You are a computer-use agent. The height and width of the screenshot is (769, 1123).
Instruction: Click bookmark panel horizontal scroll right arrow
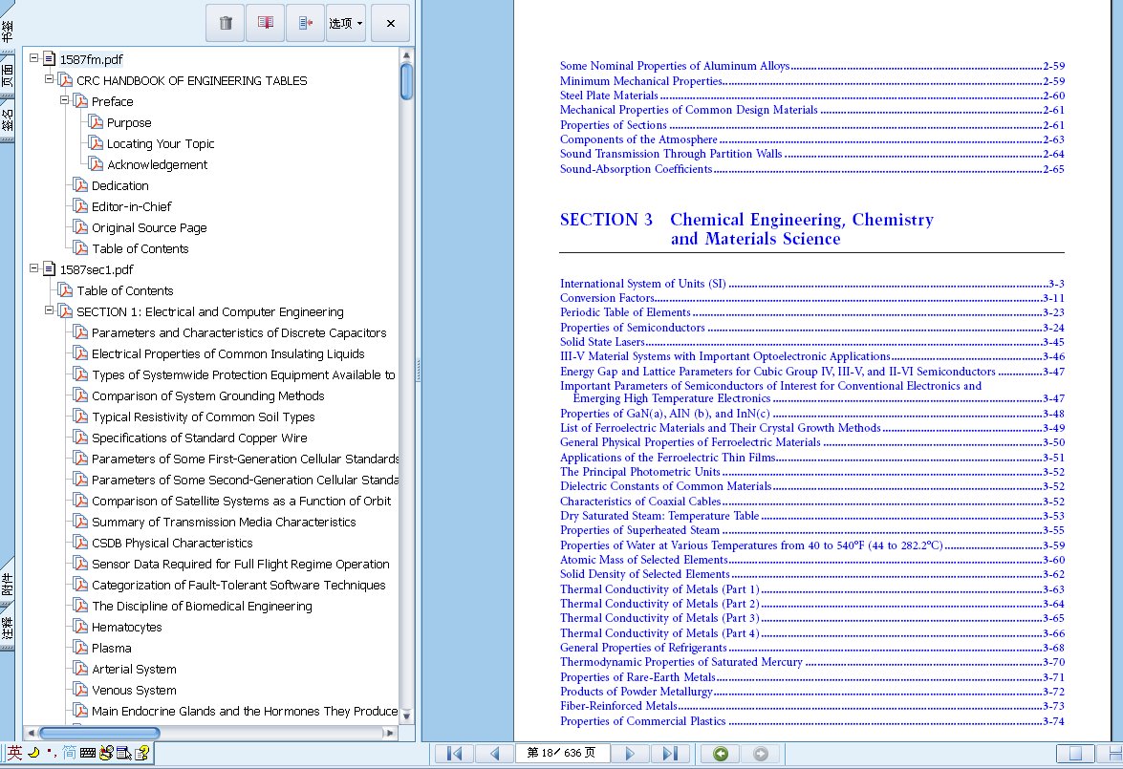click(x=389, y=733)
